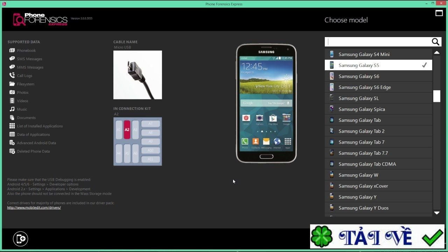Click the Samsung Galaxy S5 phone preview image

pyautogui.click(x=266, y=103)
